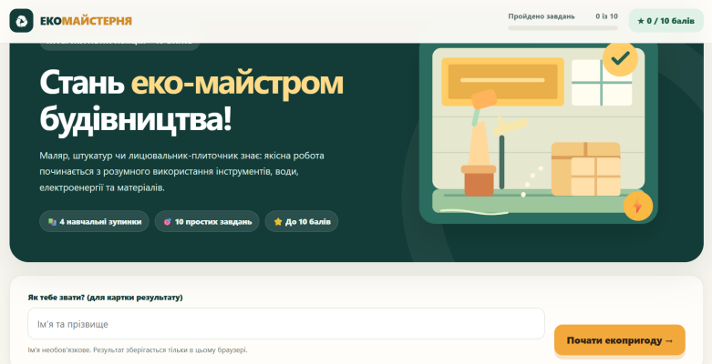This screenshot has width=712, height=364.
Task: Click the checkmark badge on the illustration
Action: tap(620, 58)
